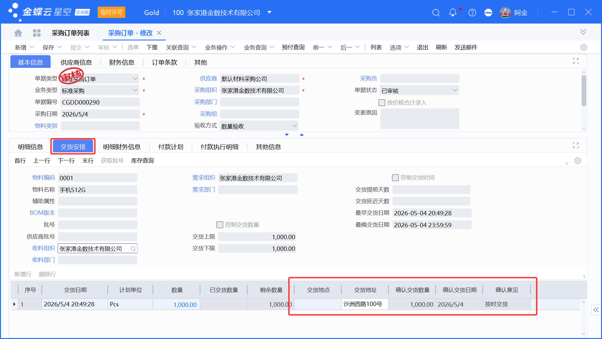Expand the right side panel double arrow
602x339 pixels.
click(596, 310)
